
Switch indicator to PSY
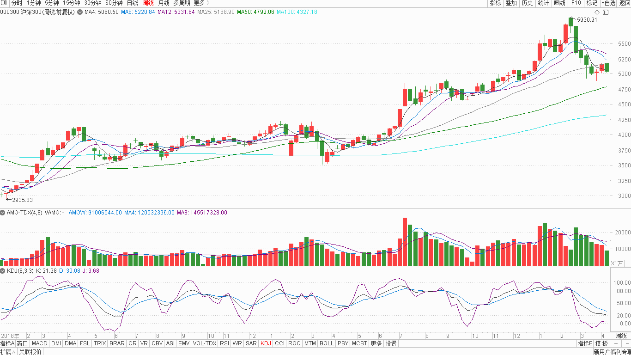click(343, 343)
